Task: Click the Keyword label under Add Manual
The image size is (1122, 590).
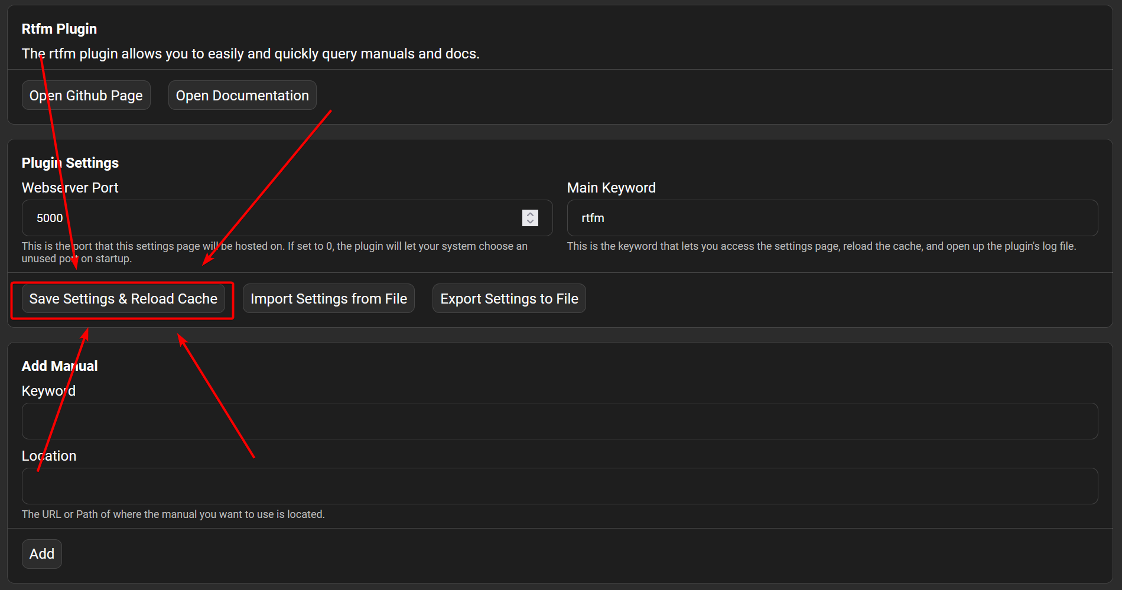Action: [x=48, y=391]
